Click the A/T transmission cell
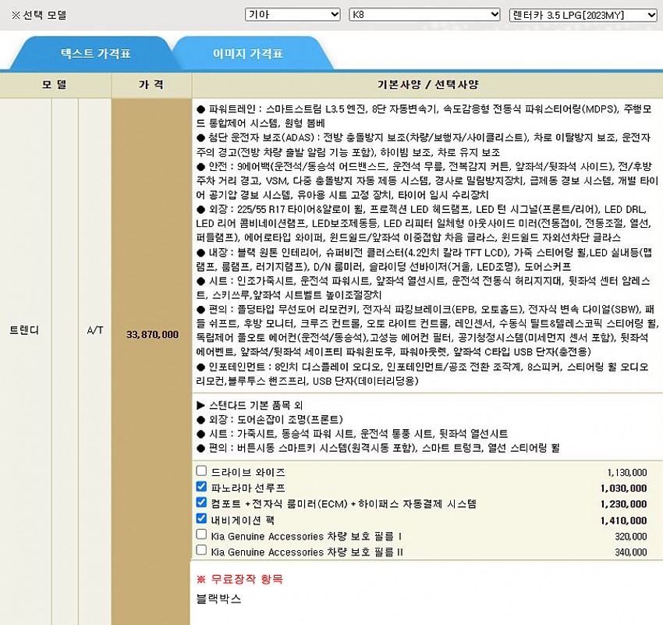The height and width of the screenshot is (625, 663). [94, 330]
